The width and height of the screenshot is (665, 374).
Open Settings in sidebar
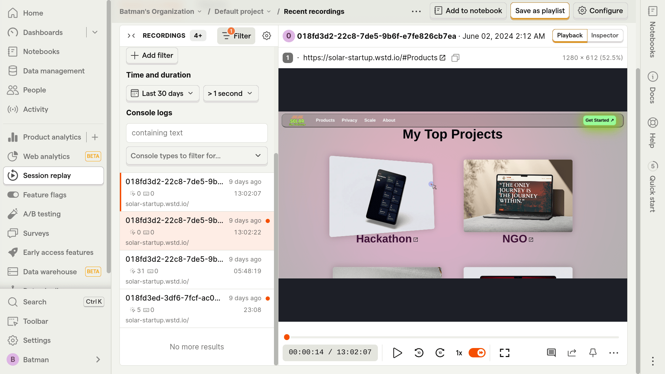pyautogui.click(x=53, y=340)
